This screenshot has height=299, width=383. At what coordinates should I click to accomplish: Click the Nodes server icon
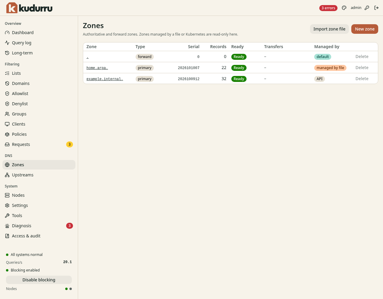pyautogui.click(x=7, y=195)
